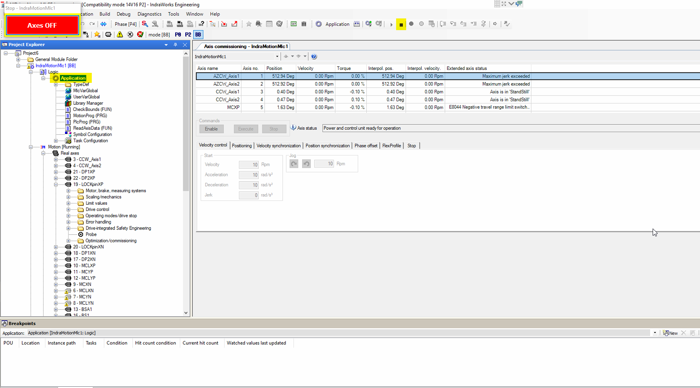Click the jog forward rotate button
The width and height of the screenshot is (700, 388).
point(294,164)
